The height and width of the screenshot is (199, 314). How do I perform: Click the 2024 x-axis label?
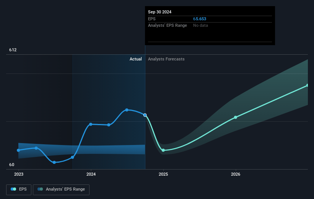pyautogui.click(x=91, y=175)
